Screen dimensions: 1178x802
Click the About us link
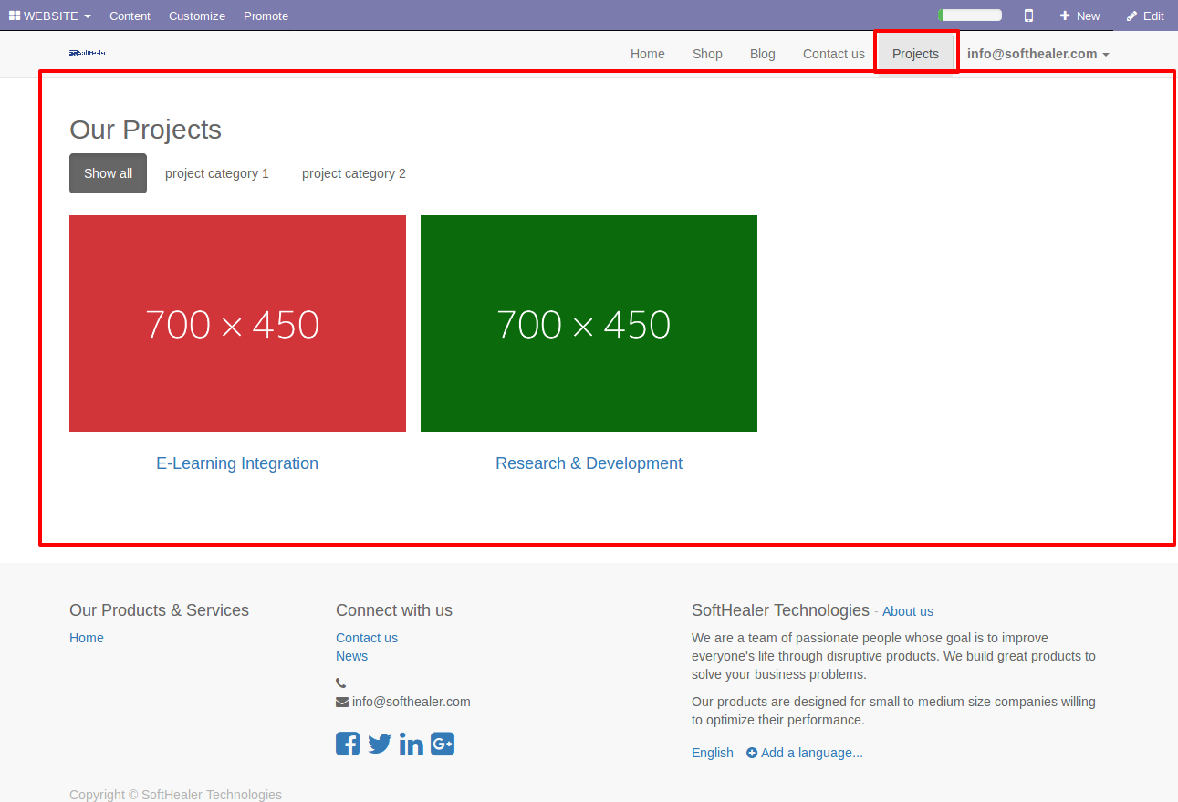[x=908, y=611]
